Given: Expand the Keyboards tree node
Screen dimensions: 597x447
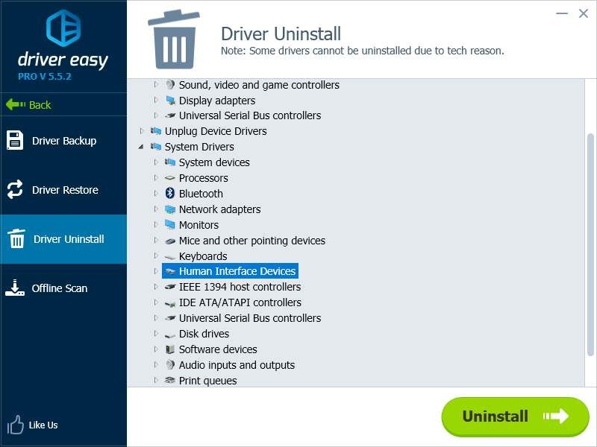Looking at the screenshot, I should coord(156,256).
